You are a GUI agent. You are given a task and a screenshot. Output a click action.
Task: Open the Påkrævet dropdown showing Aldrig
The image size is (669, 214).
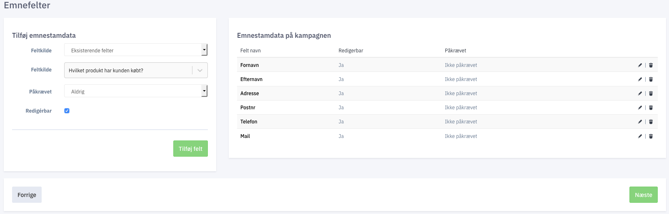point(136,91)
